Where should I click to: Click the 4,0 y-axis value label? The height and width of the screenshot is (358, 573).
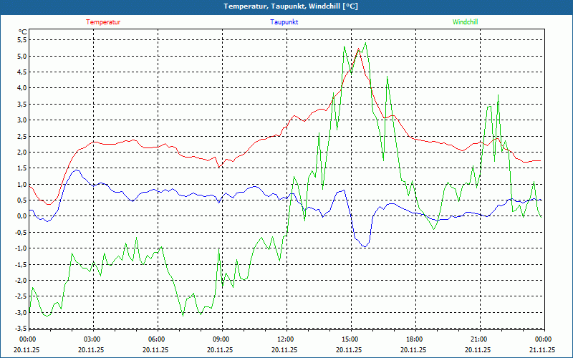click(x=21, y=88)
